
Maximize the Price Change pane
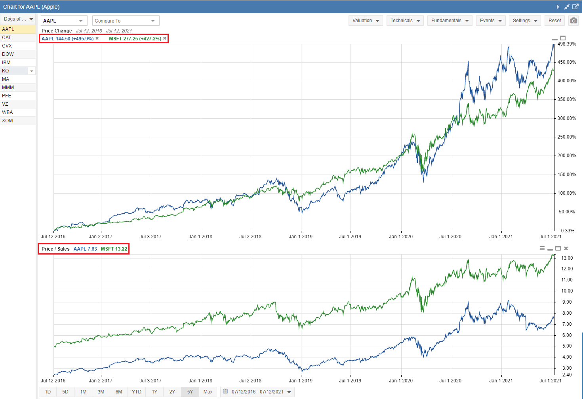[x=563, y=38]
